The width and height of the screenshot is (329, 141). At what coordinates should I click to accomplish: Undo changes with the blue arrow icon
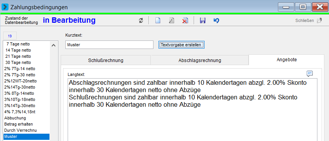point(216,20)
